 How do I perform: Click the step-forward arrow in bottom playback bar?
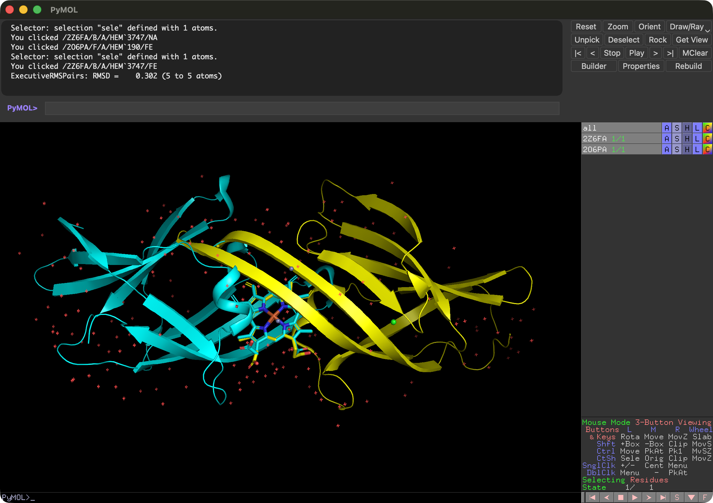tap(649, 497)
